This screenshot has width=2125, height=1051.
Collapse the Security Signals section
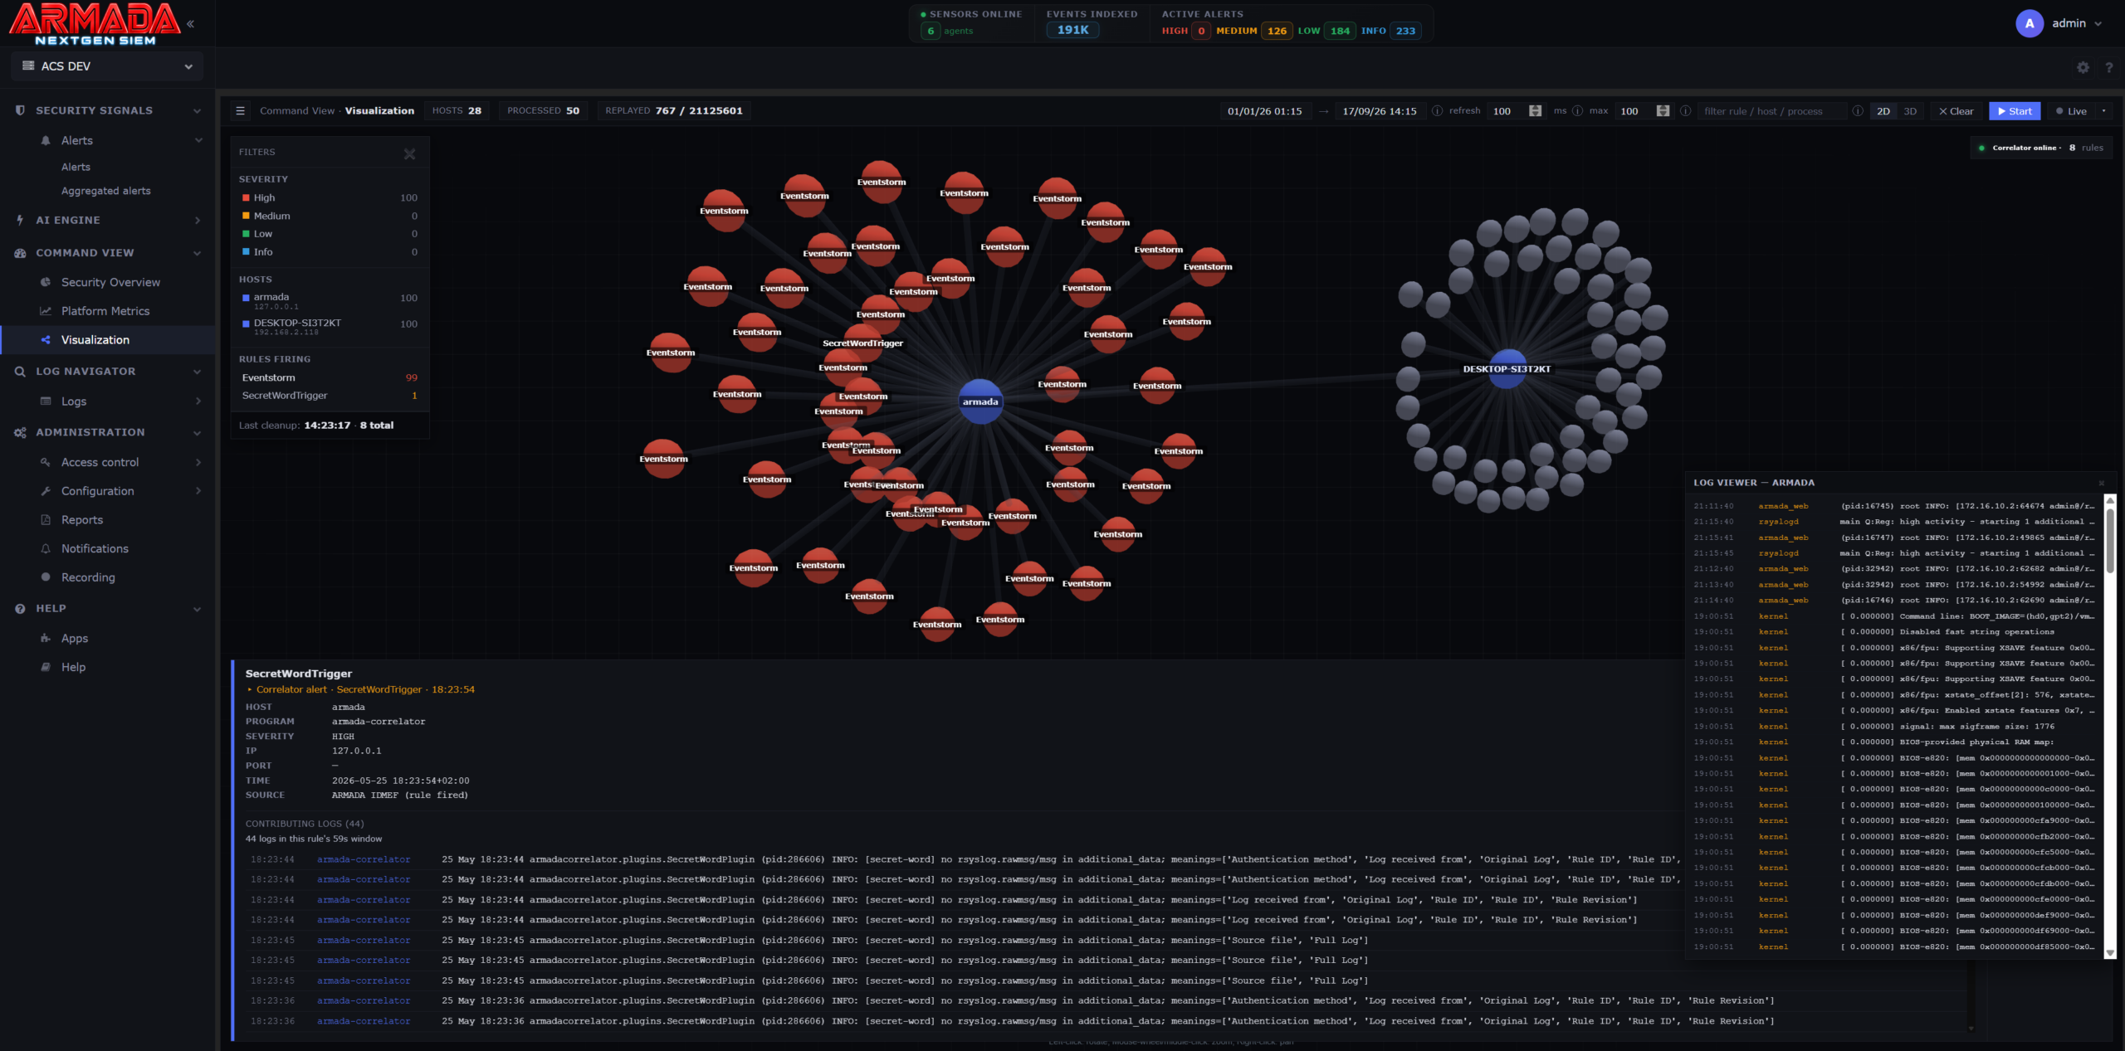click(108, 110)
